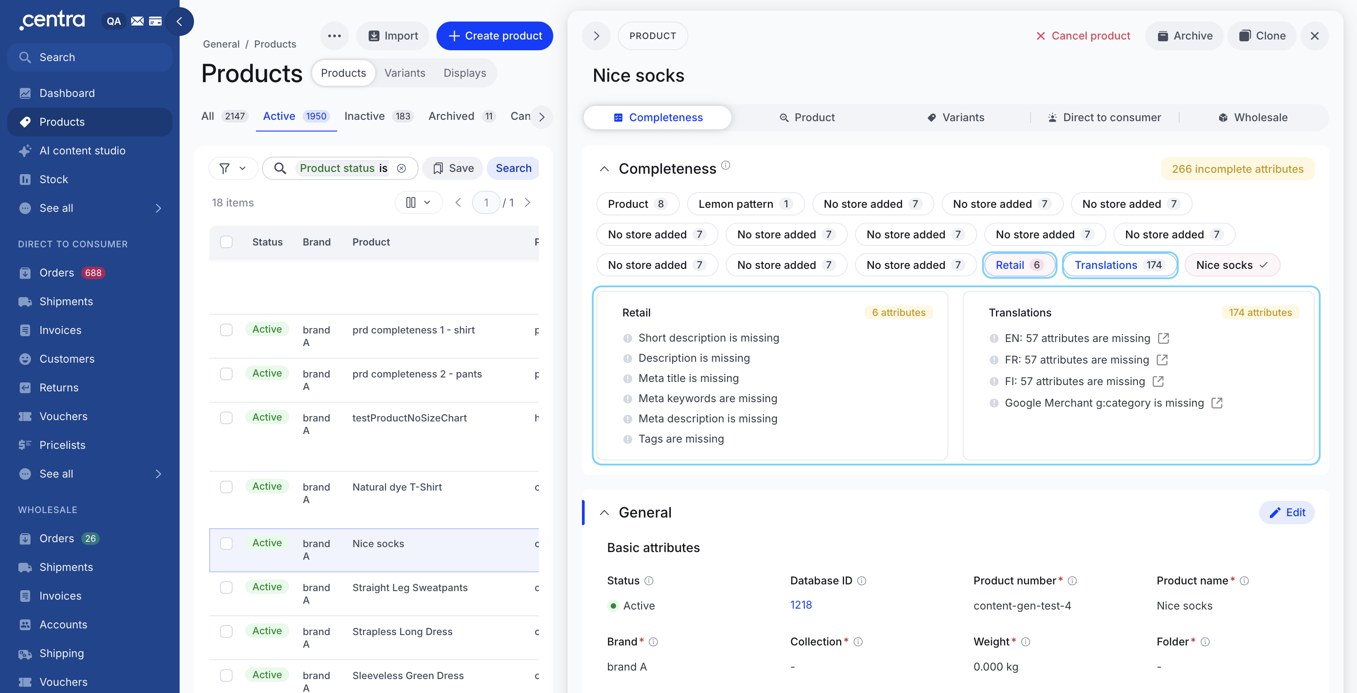Open Database ID 1218 link
This screenshot has width=1357, height=693.
click(801, 605)
